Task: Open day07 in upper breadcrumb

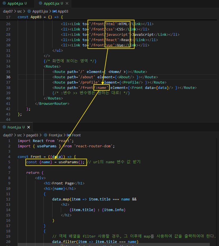Action: pyautogui.click(x=8, y=11)
